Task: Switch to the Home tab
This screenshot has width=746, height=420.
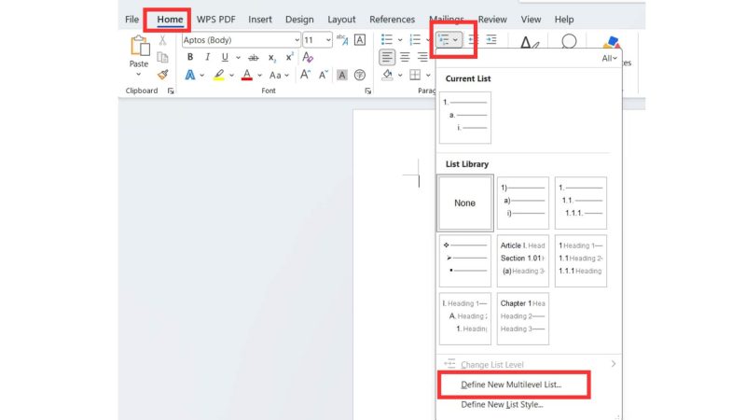Action: click(x=170, y=20)
